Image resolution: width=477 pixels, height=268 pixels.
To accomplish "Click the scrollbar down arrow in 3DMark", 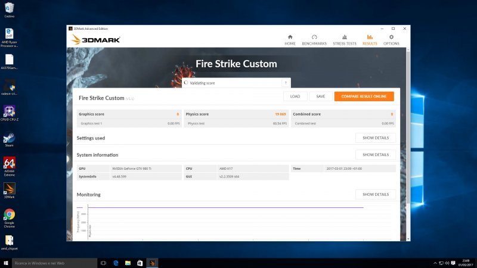I will pyautogui.click(x=408, y=239).
